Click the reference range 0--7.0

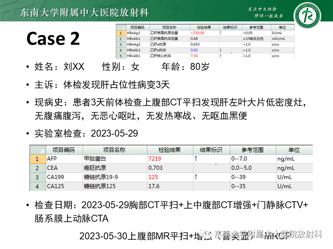239,159
